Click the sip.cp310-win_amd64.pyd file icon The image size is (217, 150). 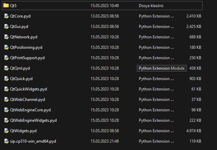coord(6,141)
